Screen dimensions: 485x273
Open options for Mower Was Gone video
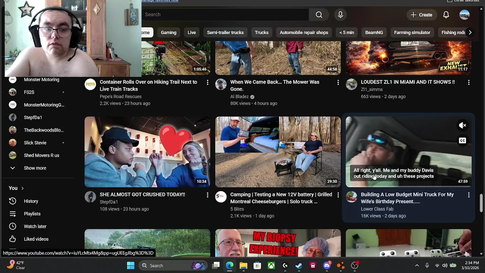click(x=338, y=82)
